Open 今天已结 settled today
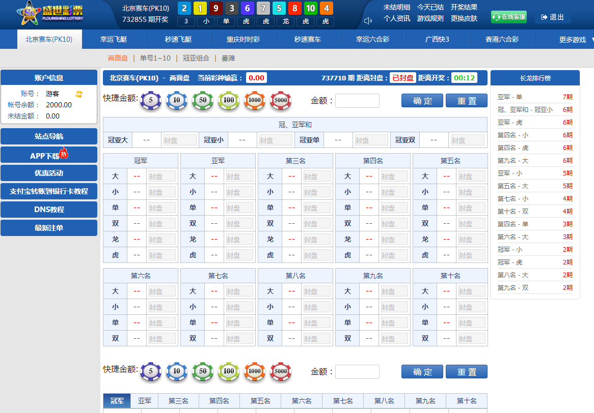This screenshot has height=413, width=594. [430, 7]
